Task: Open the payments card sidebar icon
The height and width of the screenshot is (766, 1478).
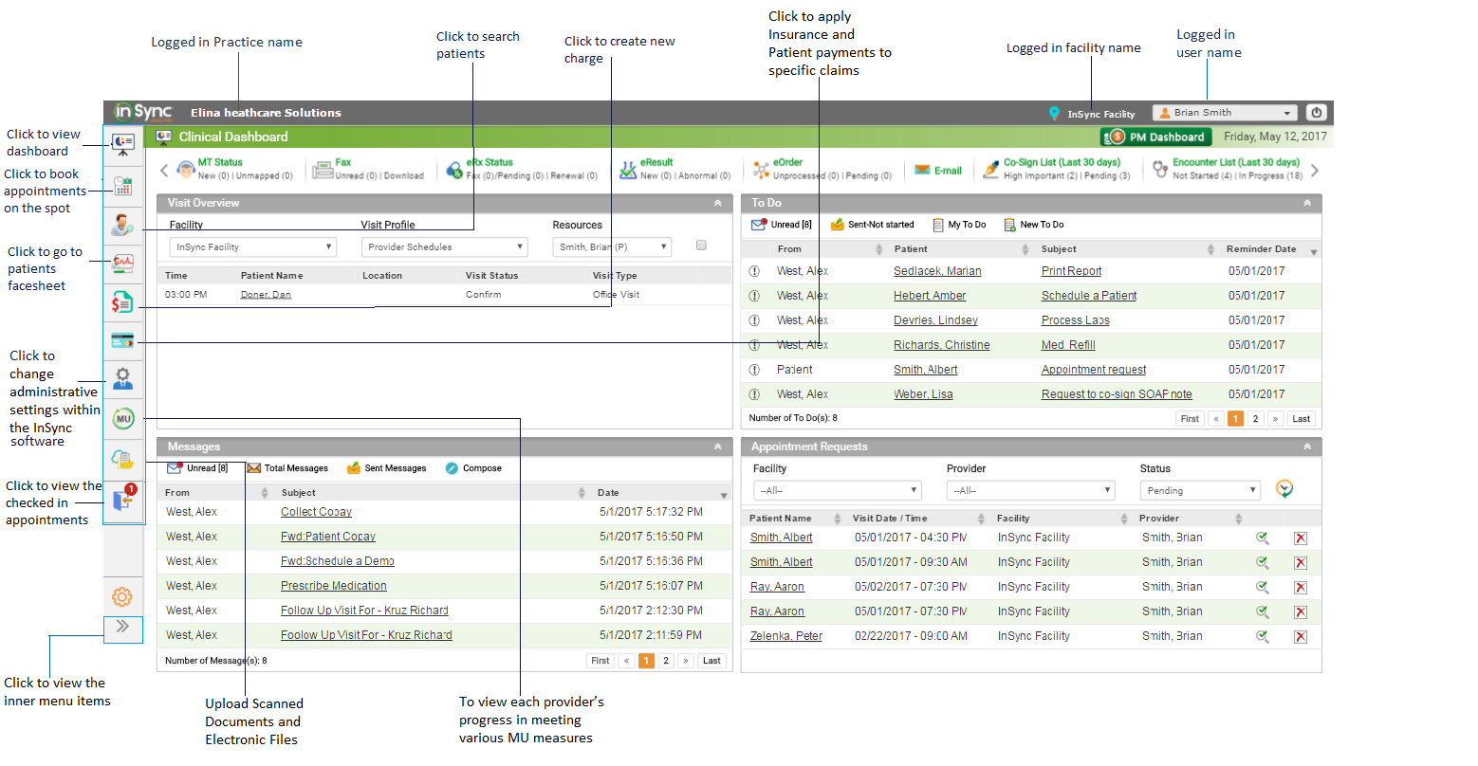Action: click(122, 340)
